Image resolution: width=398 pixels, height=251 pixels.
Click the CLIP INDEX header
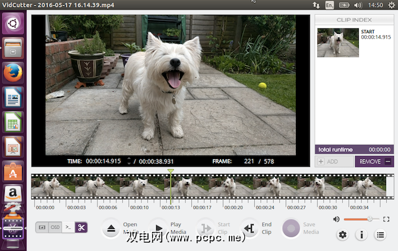tap(354, 20)
